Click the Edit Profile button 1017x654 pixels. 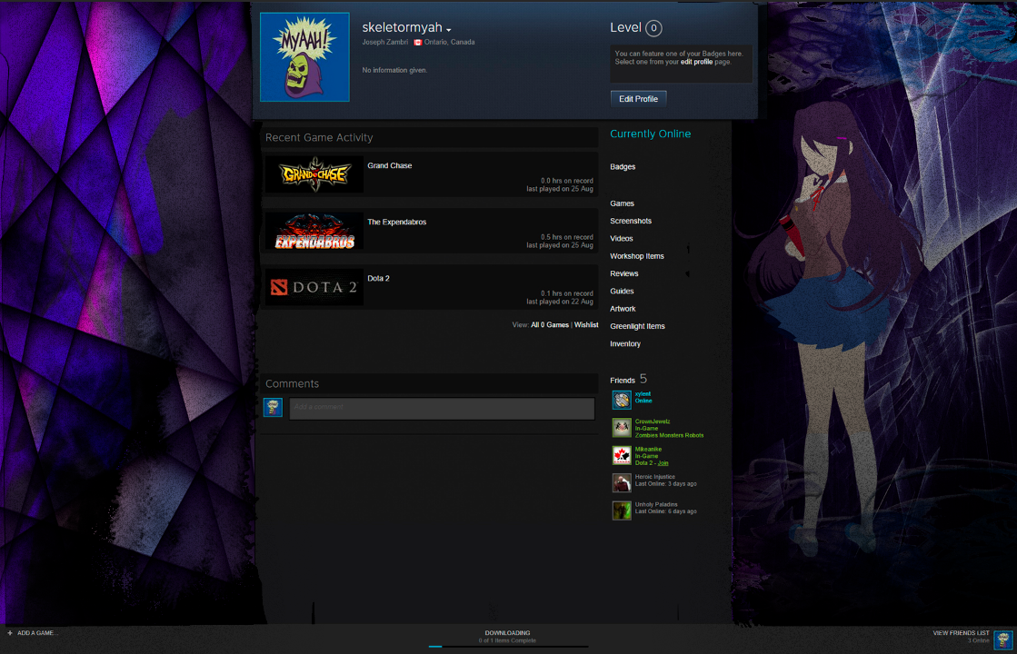coord(638,99)
